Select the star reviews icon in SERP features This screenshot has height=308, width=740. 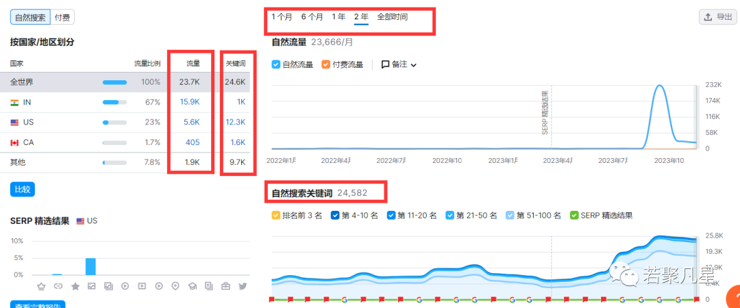point(75,285)
